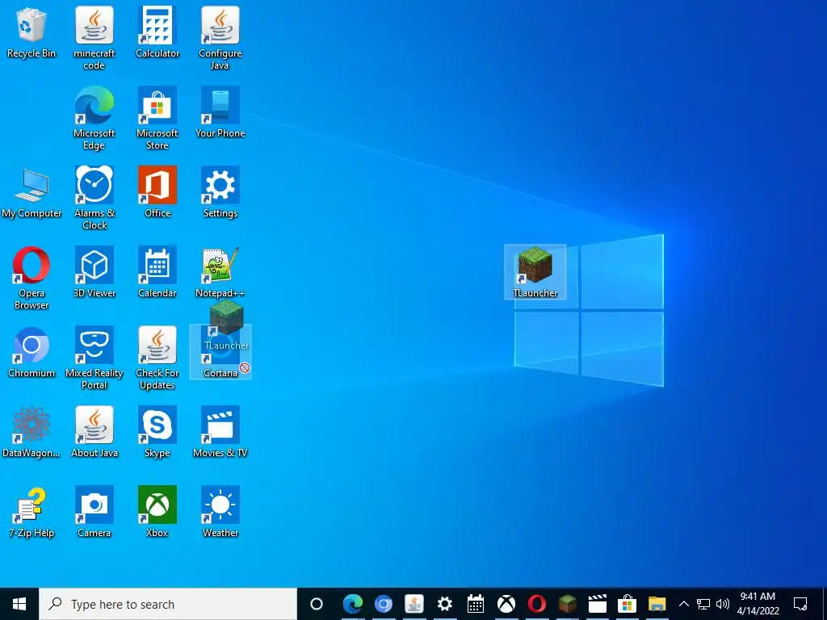Screen dimensions: 827x620
Task: Open Xbox from the taskbar
Action: [506, 604]
